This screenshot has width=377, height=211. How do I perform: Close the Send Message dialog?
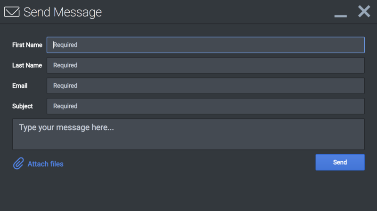[x=364, y=11]
